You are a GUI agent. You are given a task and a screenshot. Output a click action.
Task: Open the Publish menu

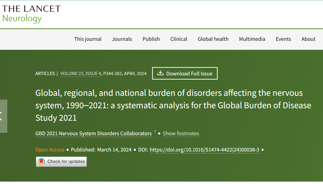(x=151, y=39)
